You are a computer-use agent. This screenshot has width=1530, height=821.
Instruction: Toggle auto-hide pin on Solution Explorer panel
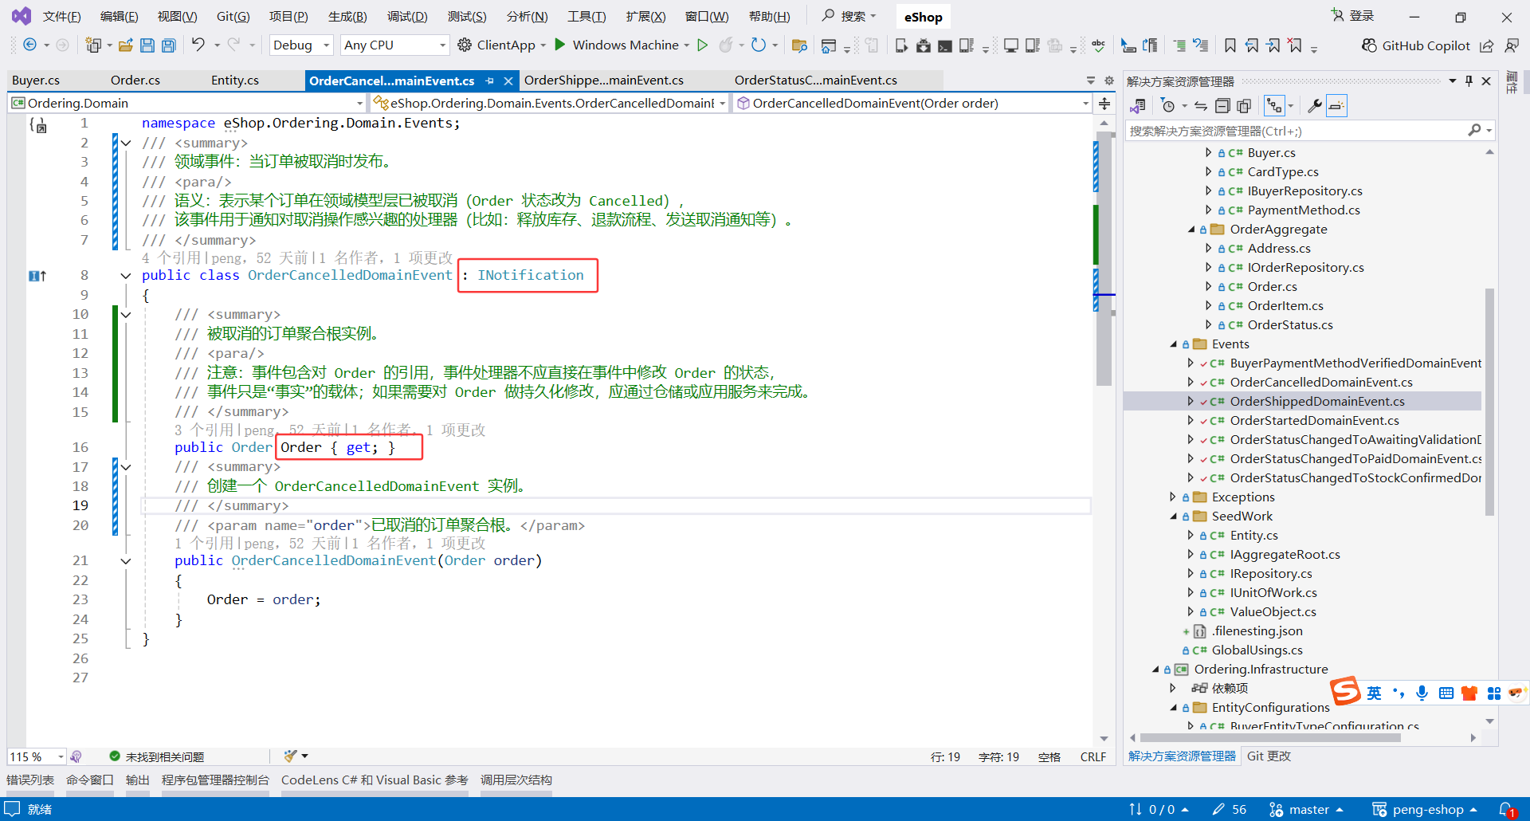1469,81
